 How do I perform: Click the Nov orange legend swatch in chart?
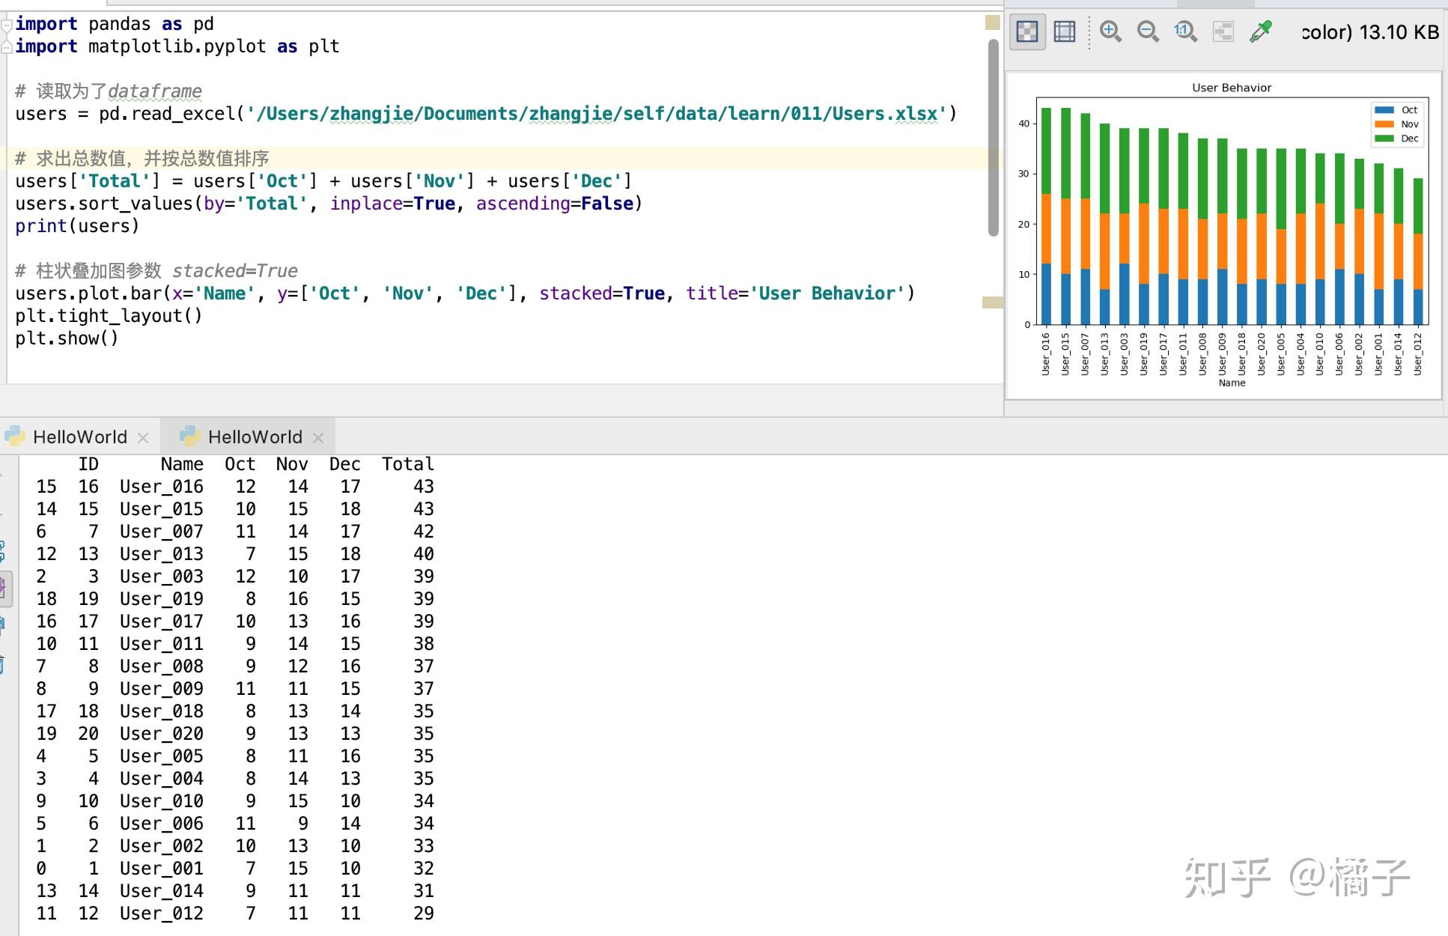(1384, 124)
